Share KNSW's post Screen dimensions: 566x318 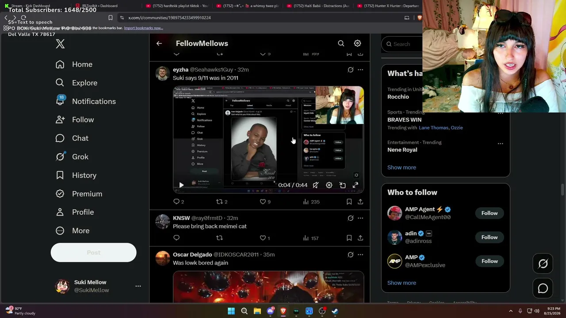pyautogui.click(x=360, y=238)
